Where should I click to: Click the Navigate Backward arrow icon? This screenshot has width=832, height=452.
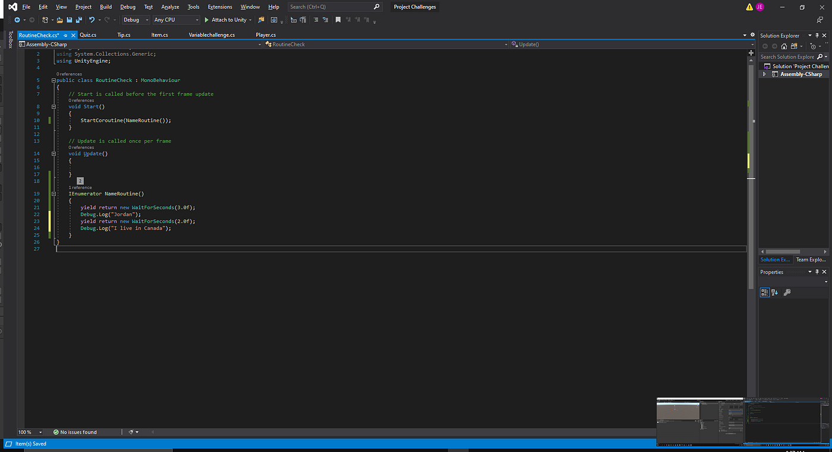17,20
